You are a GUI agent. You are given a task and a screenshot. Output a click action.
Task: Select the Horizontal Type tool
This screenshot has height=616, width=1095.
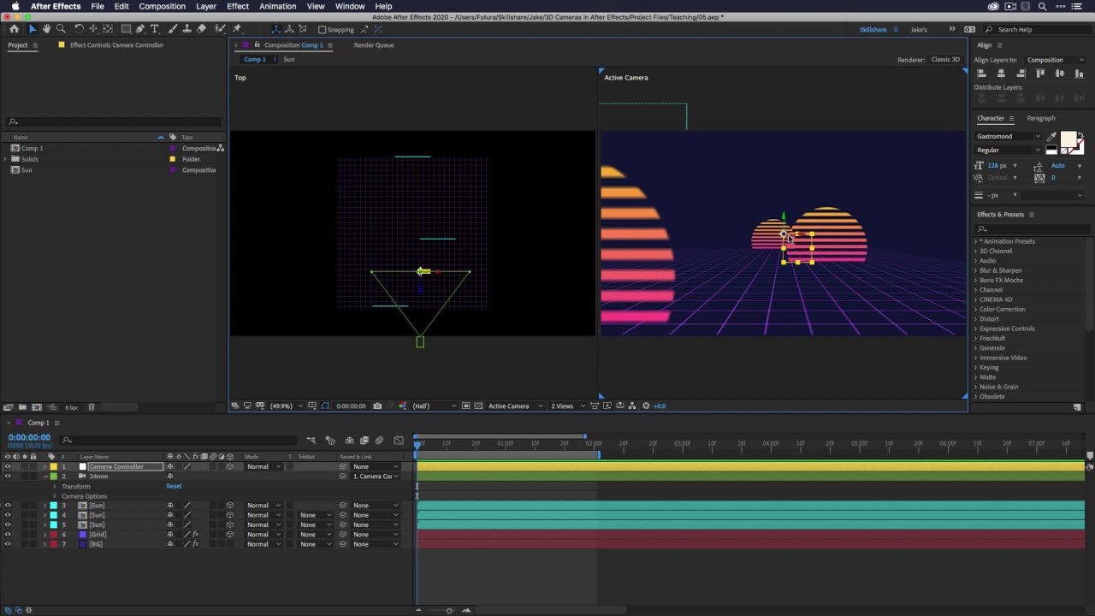point(154,28)
